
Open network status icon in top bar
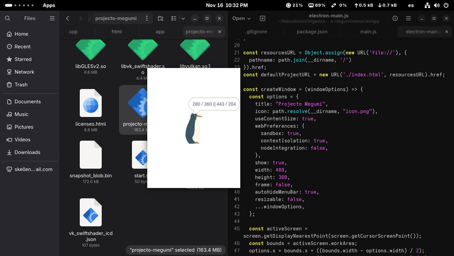[x=427, y=5]
